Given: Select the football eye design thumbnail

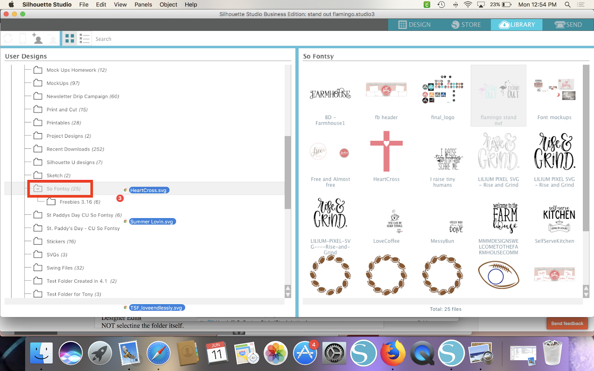Looking at the screenshot, I should coord(498,275).
